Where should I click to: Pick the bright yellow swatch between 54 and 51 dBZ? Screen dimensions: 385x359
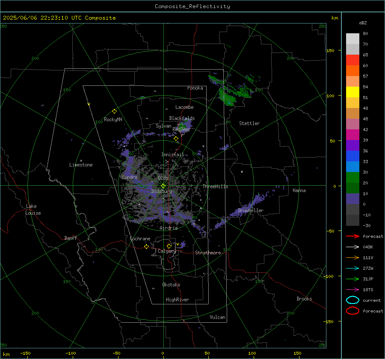click(352, 92)
